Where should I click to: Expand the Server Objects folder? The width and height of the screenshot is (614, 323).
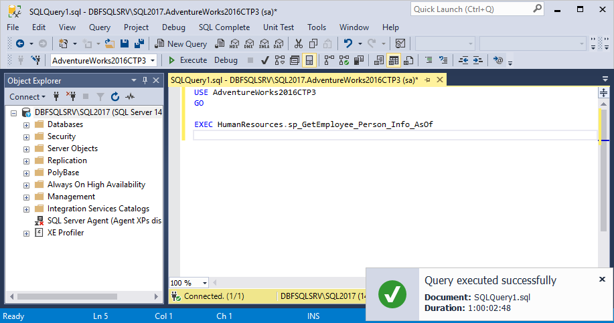pos(26,149)
